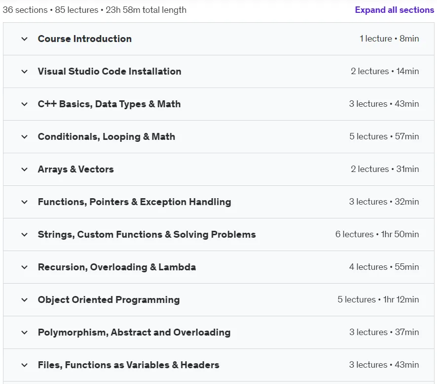The width and height of the screenshot is (437, 384).
Task: Select the Course Introduction section title
Action: [x=85, y=39]
